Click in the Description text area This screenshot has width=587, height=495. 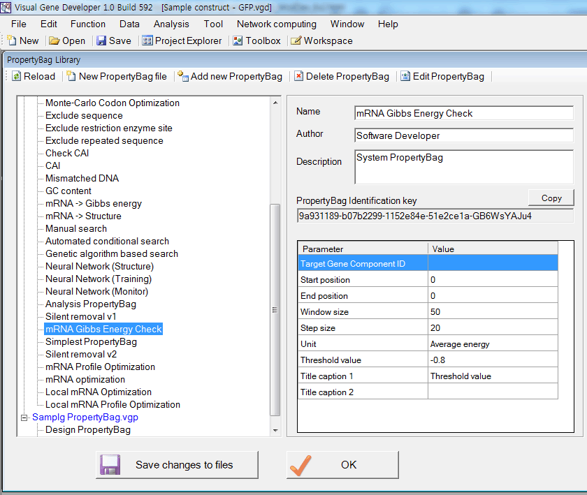(x=464, y=167)
